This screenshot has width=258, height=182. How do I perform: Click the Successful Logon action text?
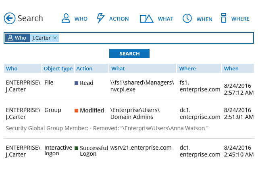[x=94, y=151]
